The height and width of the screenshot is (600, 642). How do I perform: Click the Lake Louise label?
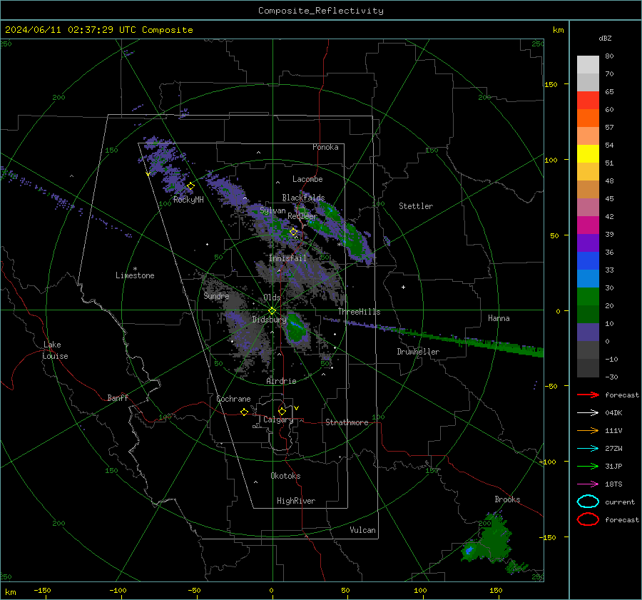coord(55,350)
